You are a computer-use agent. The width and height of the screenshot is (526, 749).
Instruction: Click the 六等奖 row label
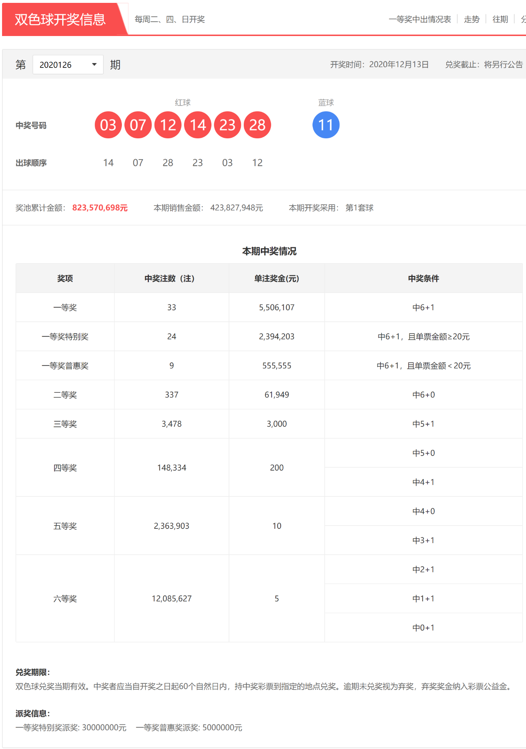coord(65,598)
